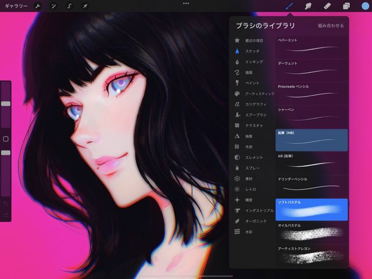The height and width of the screenshot is (279, 372).
Task: Open the blue active color picker
Action: [365, 6]
